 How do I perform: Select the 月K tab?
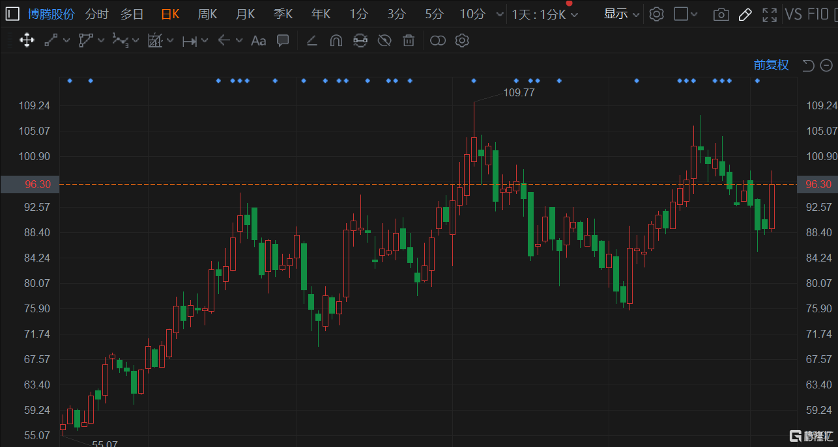pos(246,14)
